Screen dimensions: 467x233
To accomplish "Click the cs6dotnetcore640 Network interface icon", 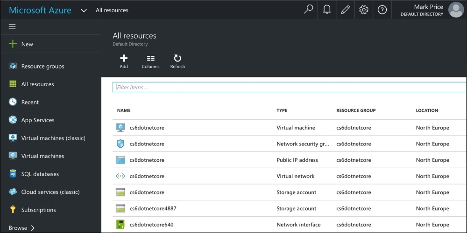I will 120,225.
